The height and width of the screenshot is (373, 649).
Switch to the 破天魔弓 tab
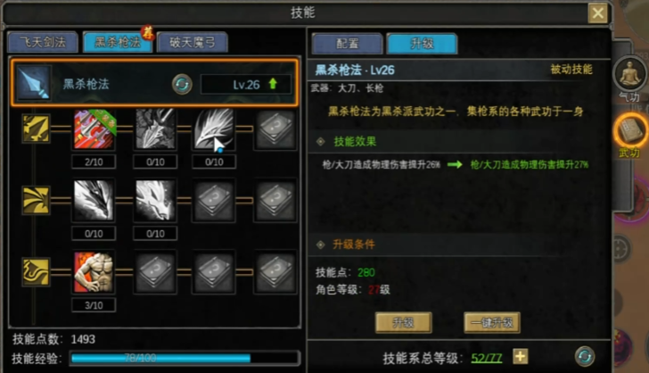193,42
